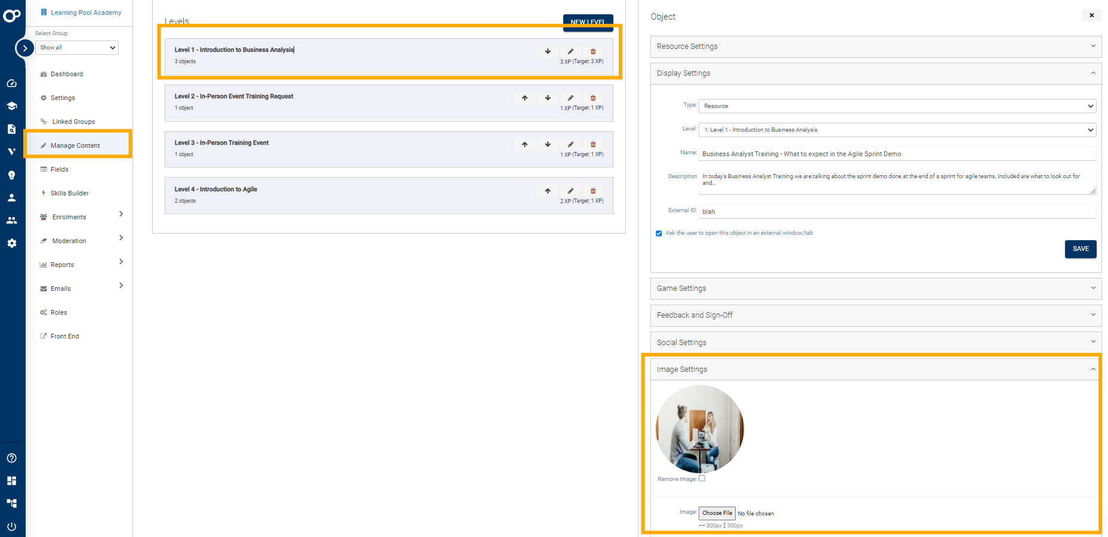Click the gear icon in left rail
1108x537 pixels.
point(11,243)
